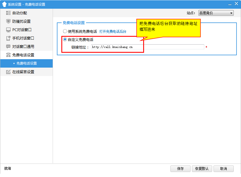Close the 系统设置 window
The height and width of the screenshot is (177, 241).
236,4
